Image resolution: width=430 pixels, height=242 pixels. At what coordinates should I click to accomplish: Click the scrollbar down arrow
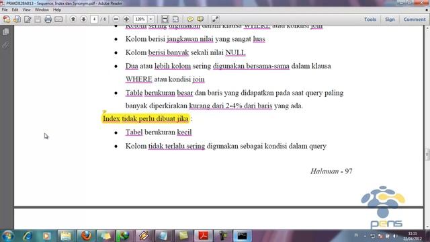[x=427, y=227]
